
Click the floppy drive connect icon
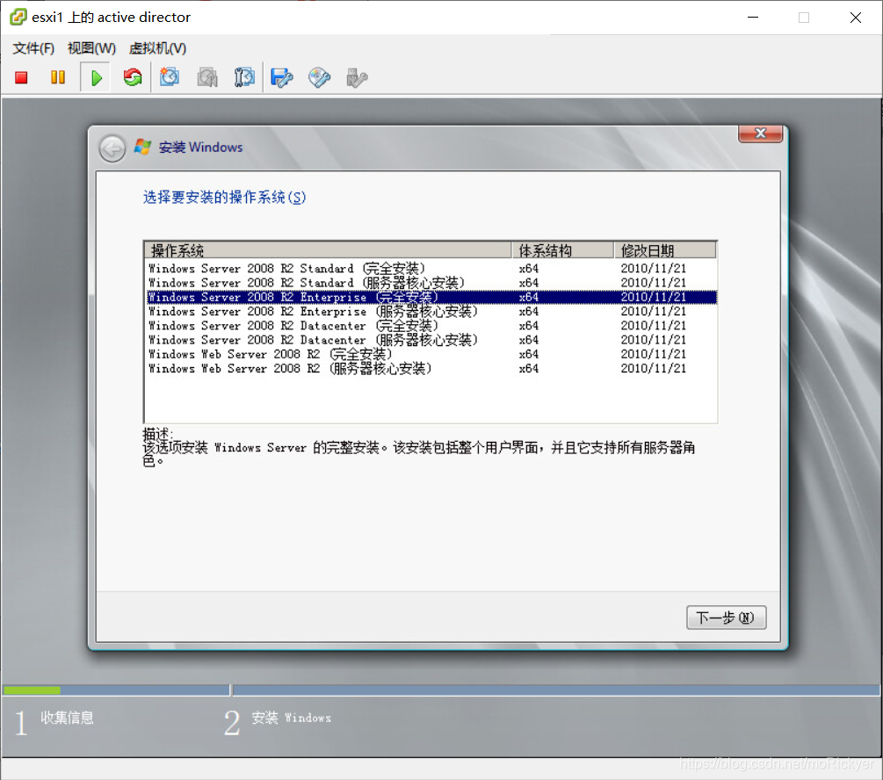281,77
